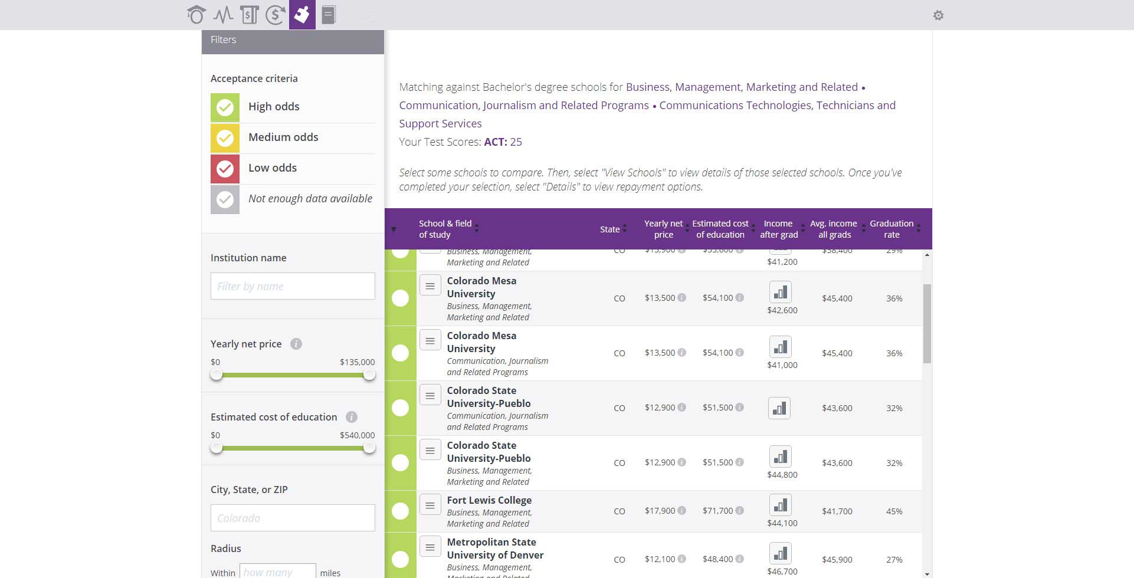Screen dimensions: 1134x578
Task: Open the graduation cap section icon
Action: click(196, 15)
